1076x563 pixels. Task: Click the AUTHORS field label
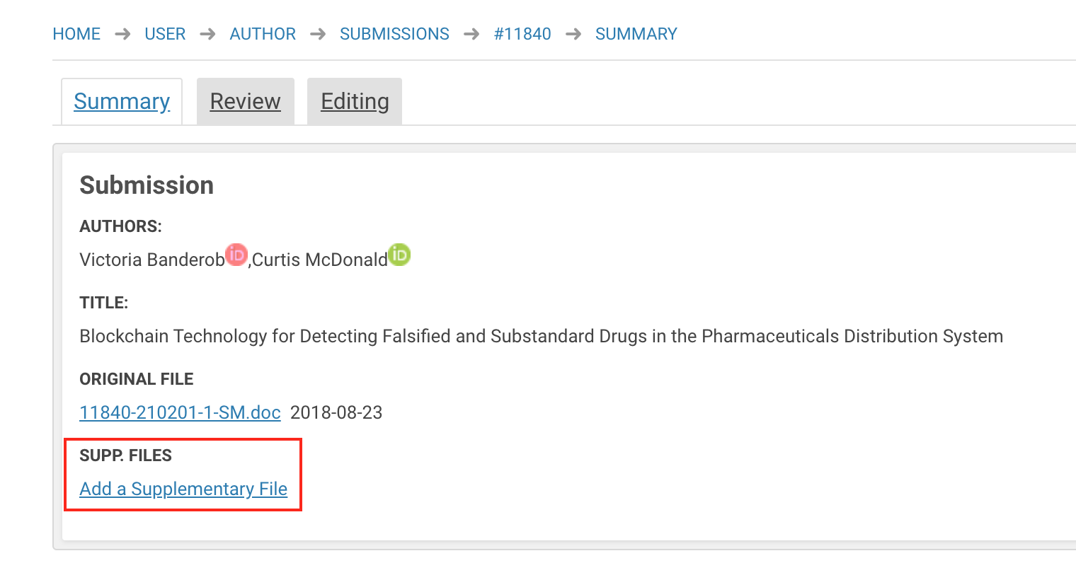point(120,226)
